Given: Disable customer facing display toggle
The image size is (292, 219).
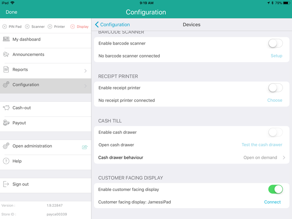Looking at the screenshot, I should coord(275,189).
